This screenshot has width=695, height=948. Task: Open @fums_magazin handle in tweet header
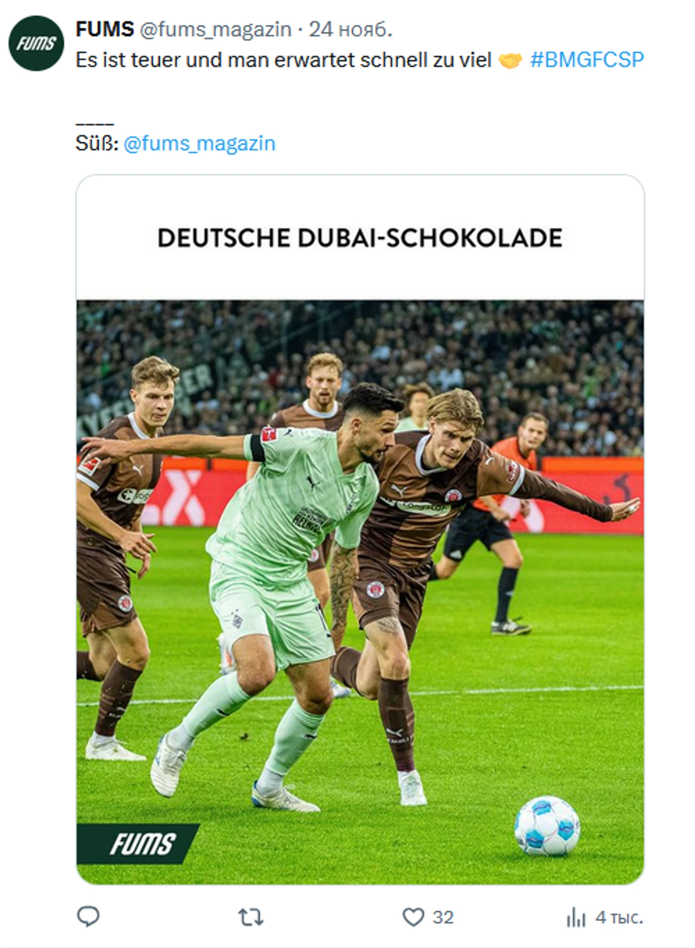[216, 30]
